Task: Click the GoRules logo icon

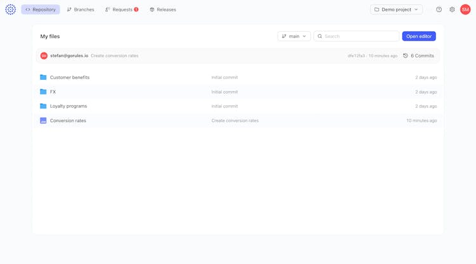Action: point(11,9)
